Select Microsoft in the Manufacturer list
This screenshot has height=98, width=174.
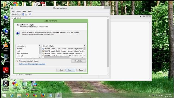click(20, 56)
